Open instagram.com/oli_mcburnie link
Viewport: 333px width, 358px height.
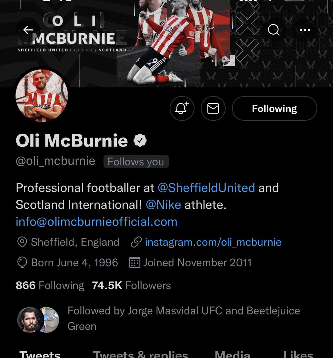tap(213, 242)
